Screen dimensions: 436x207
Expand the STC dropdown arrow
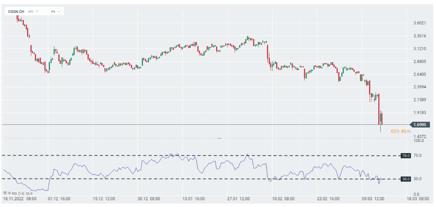[x=37, y=11]
